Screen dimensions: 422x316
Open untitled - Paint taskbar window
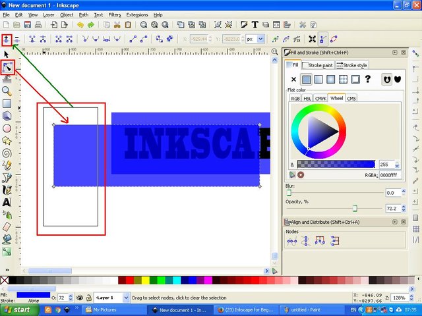coord(312,310)
